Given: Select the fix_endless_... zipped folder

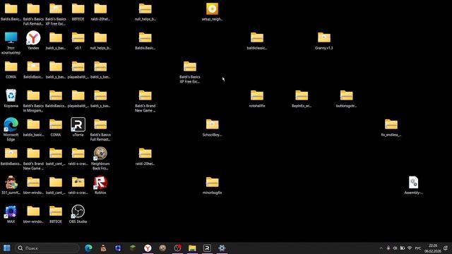Looking at the screenshot, I should (x=391, y=127).
